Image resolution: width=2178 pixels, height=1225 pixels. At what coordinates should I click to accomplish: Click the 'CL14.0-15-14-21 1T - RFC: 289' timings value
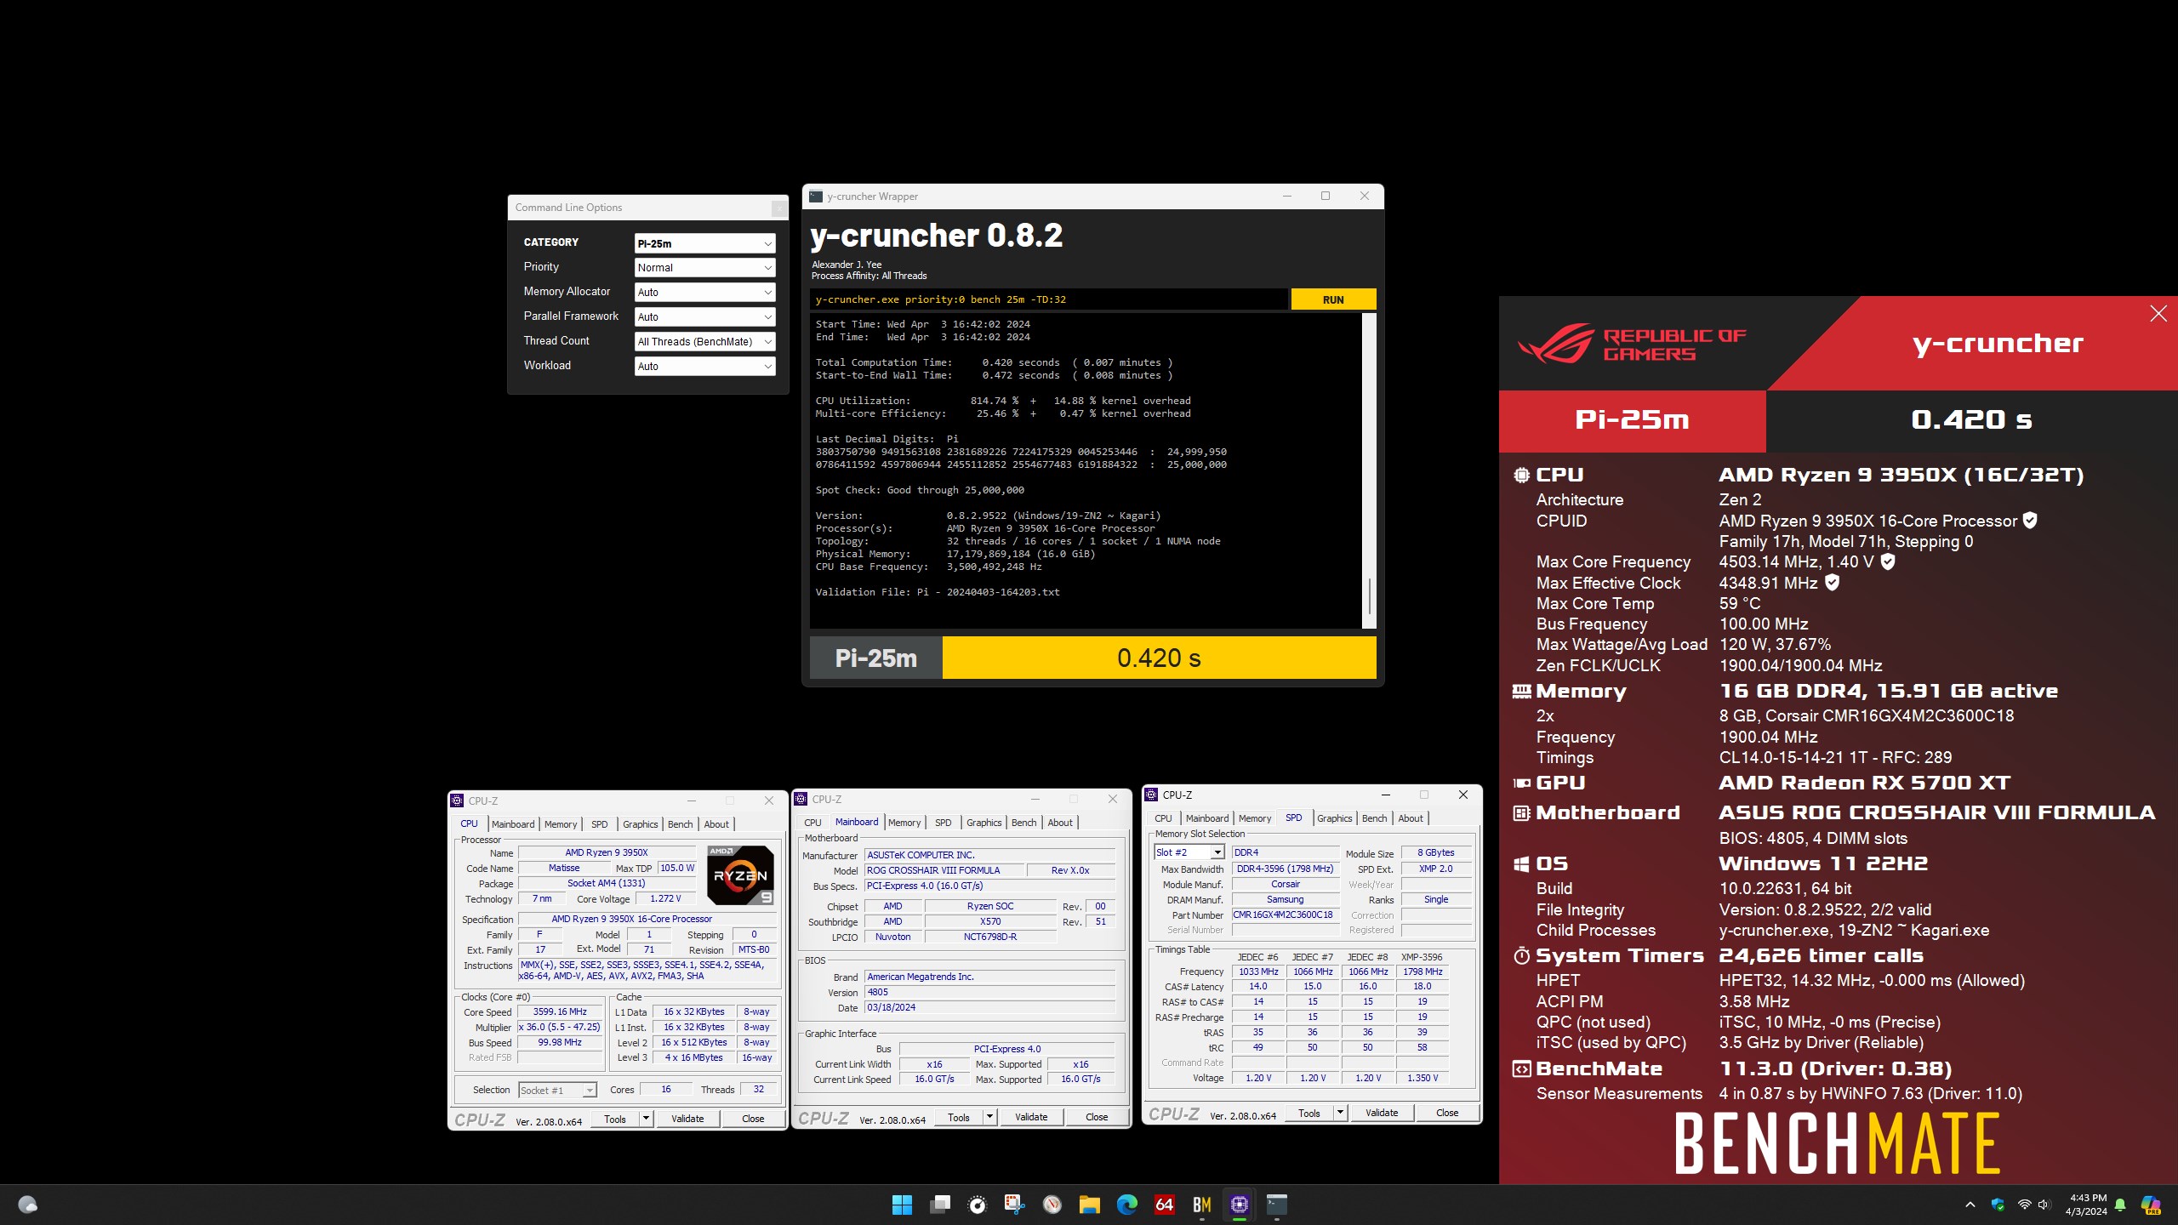coord(1835,757)
